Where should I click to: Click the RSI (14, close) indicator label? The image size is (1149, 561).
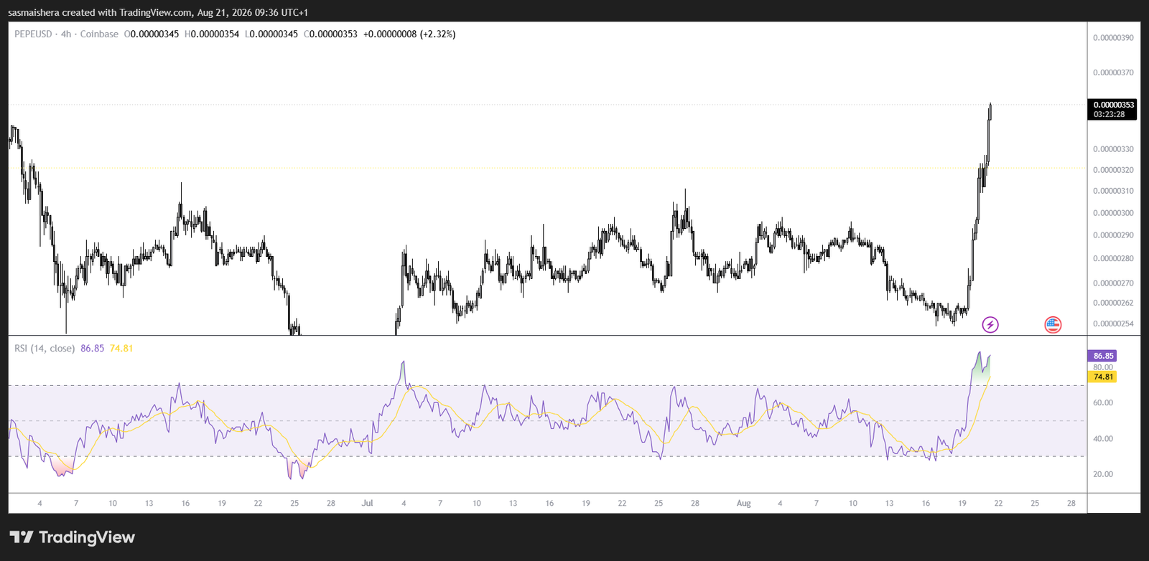45,348
